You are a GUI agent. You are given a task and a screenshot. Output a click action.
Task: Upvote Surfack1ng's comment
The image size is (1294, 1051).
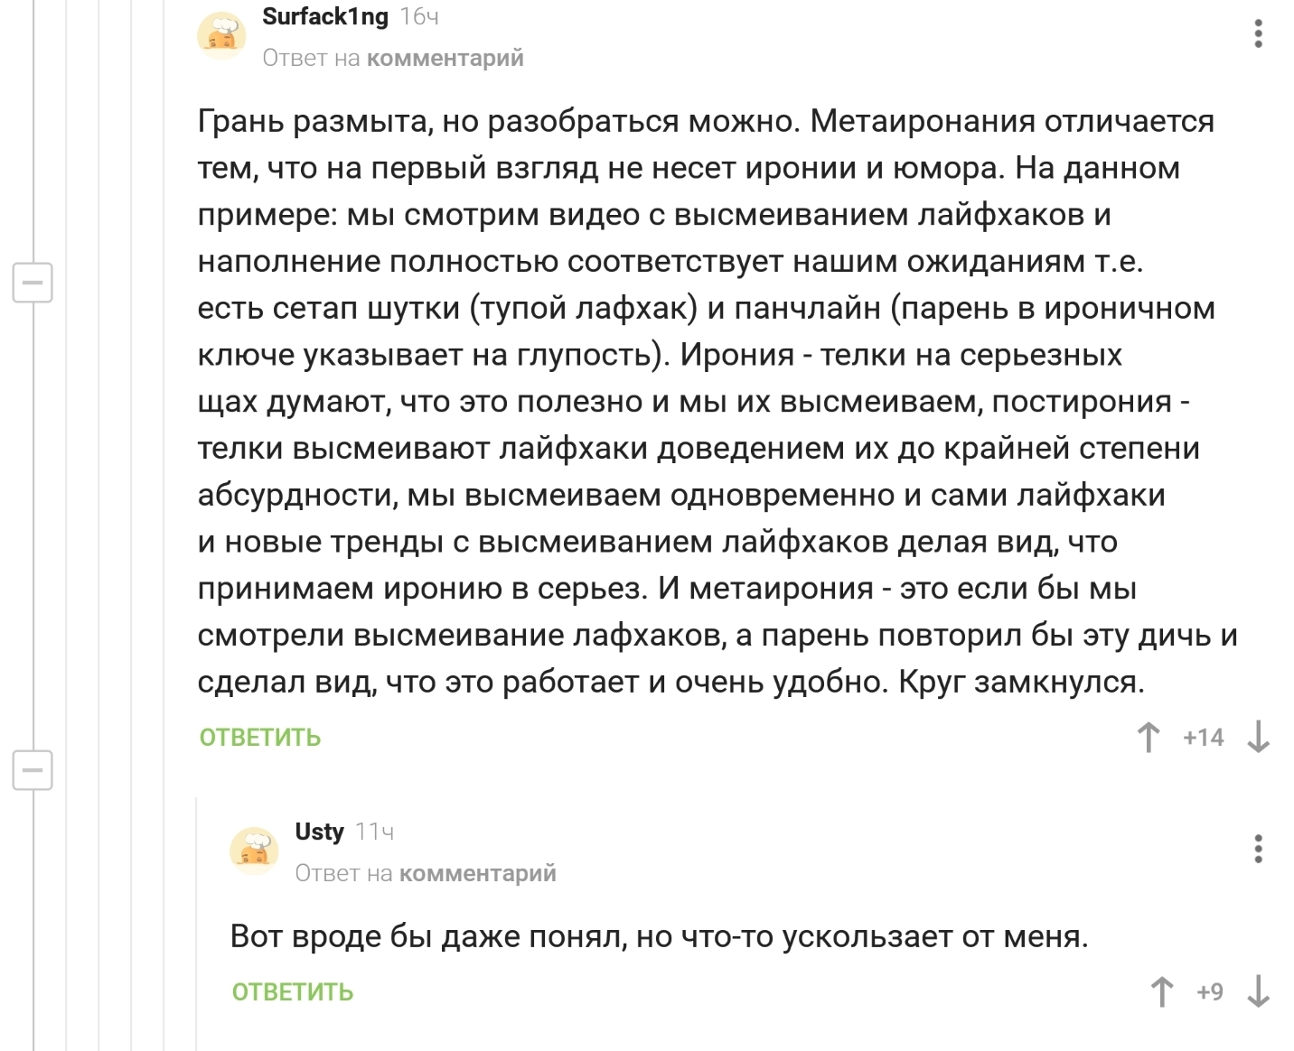tap(1149, 738)
